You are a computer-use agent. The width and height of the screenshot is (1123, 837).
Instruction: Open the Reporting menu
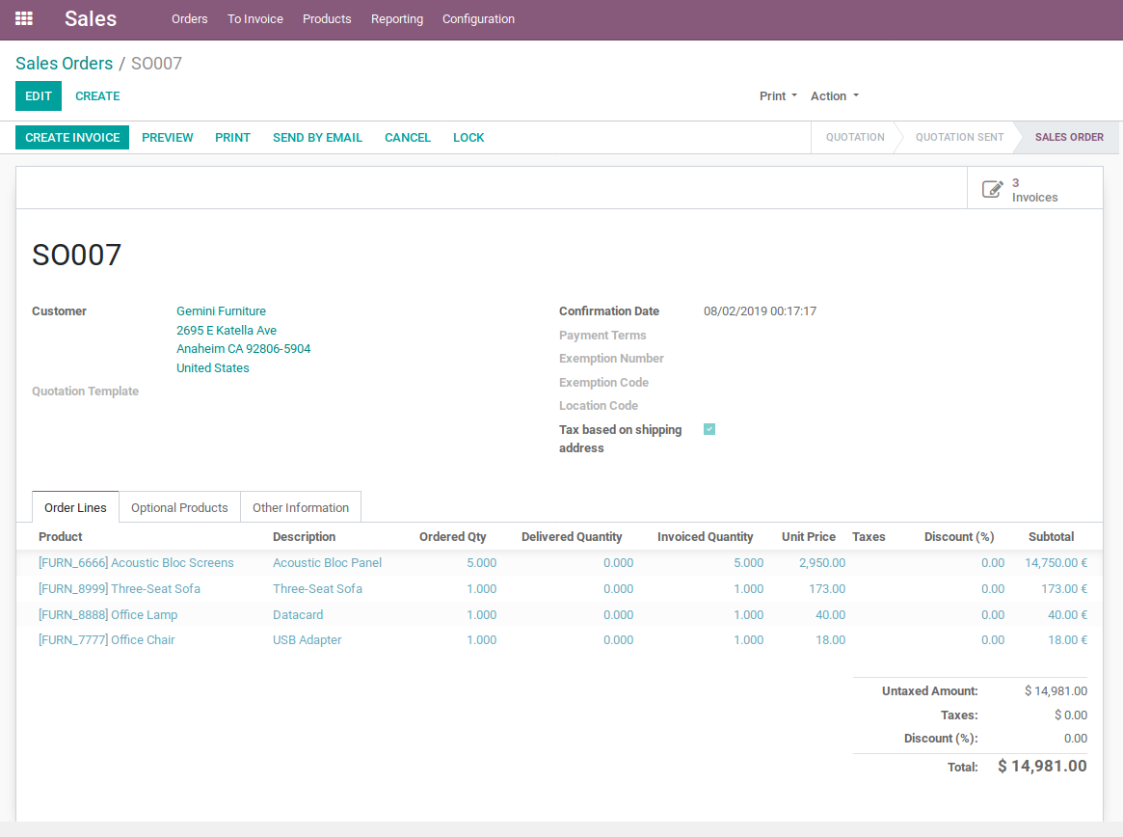(397, 19)
